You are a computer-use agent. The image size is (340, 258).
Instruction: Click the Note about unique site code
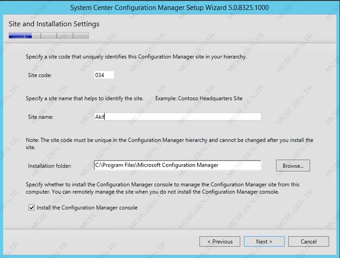170,144
